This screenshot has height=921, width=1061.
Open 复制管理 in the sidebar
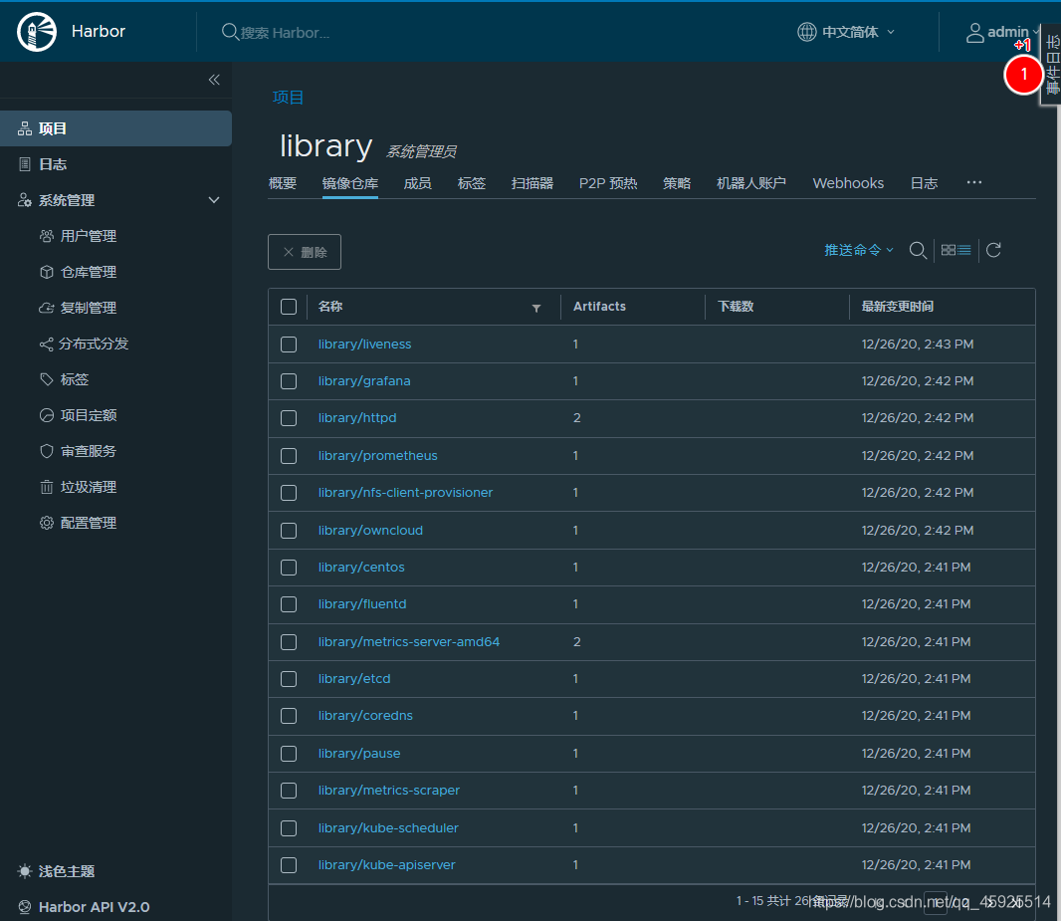pyautogui.click(x=88, y=308)
